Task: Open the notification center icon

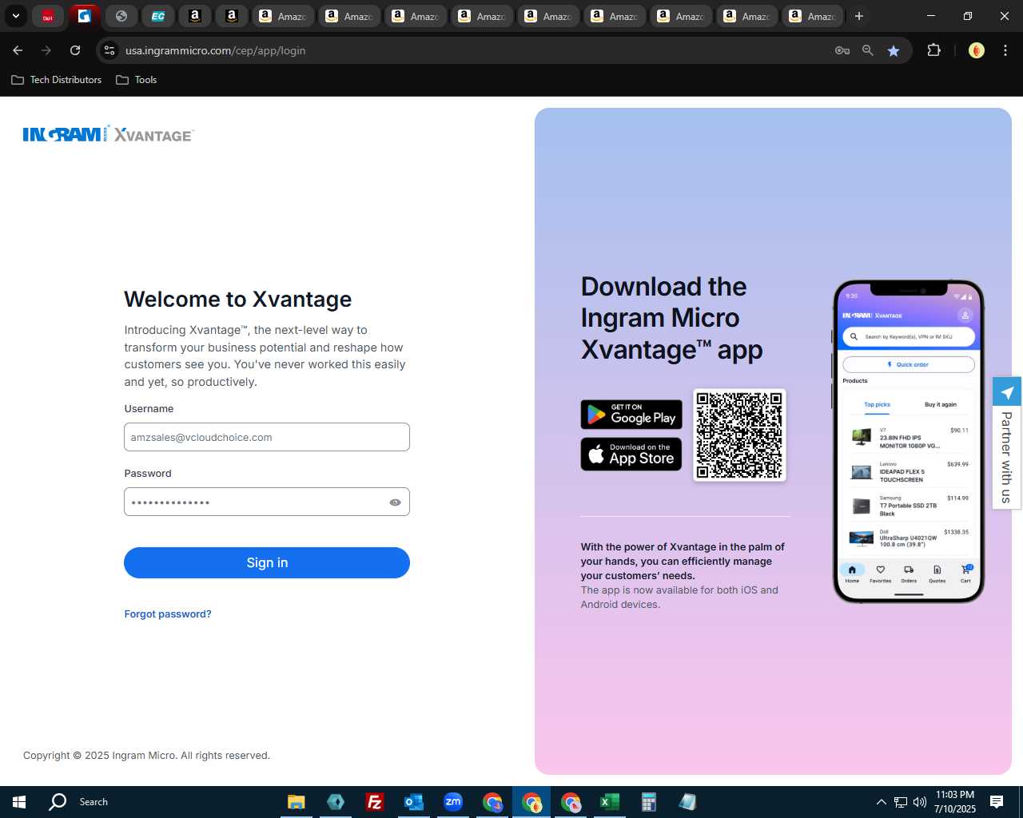Action: pos(997,802)
